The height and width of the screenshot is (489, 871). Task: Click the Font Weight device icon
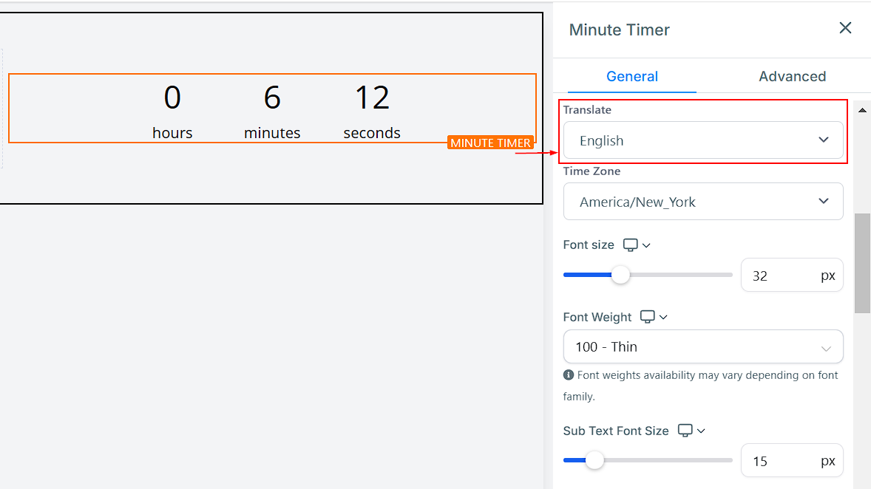[x=648, y=317]
